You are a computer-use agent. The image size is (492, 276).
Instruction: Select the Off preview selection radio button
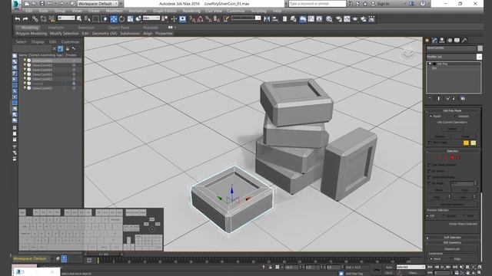427,216
